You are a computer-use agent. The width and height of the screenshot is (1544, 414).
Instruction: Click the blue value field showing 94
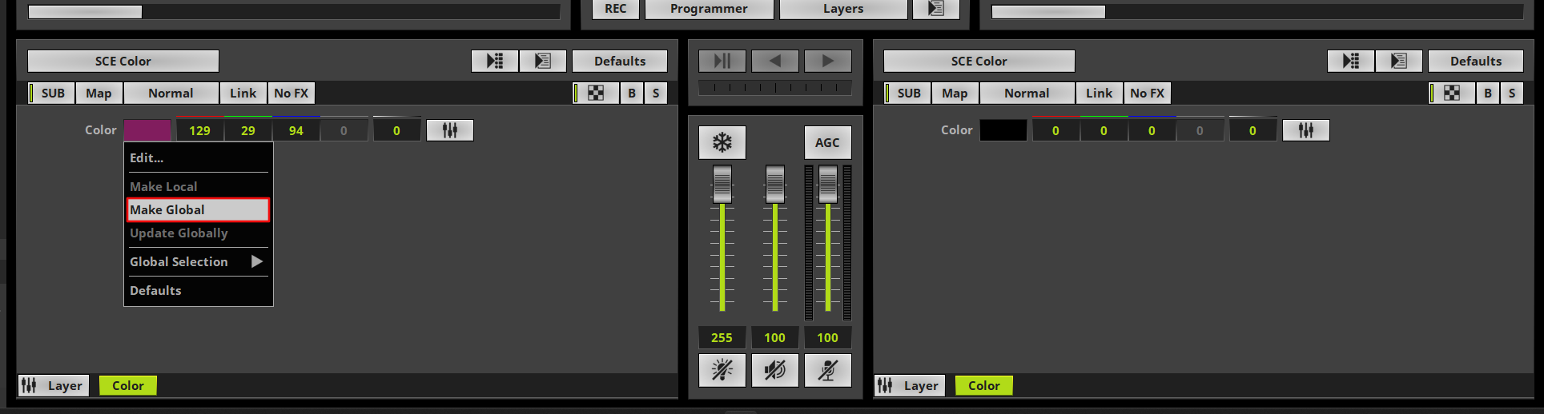tap(296, 130)
